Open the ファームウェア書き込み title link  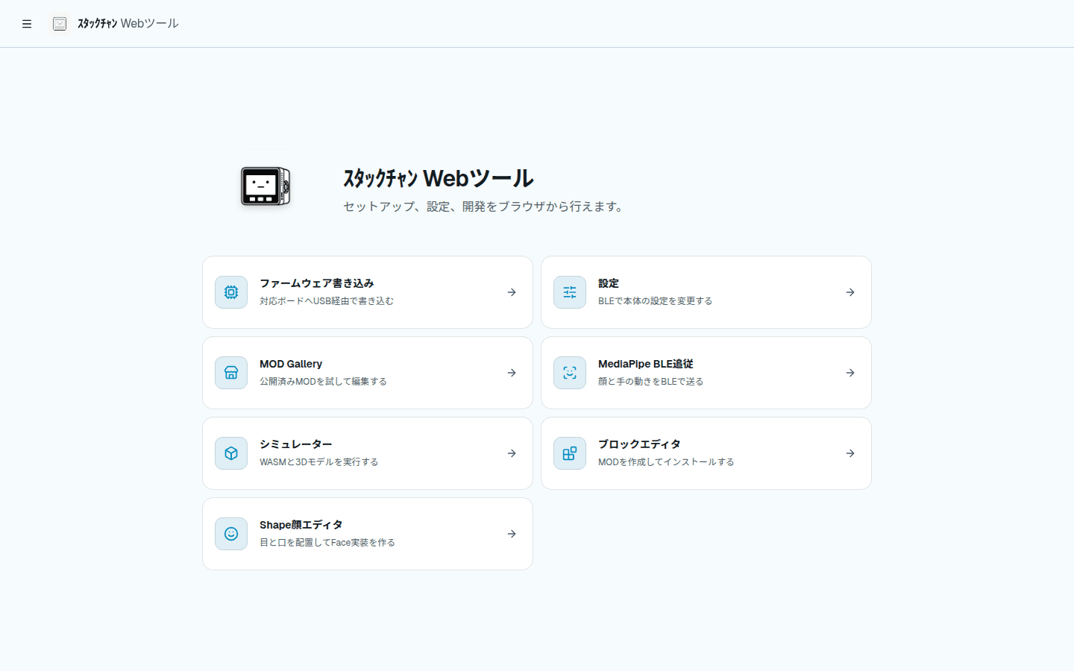317,283
